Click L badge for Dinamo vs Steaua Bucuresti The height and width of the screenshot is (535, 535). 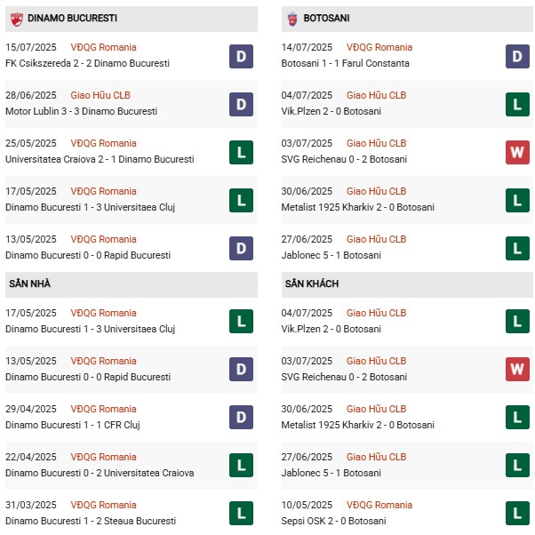point(241,513)
